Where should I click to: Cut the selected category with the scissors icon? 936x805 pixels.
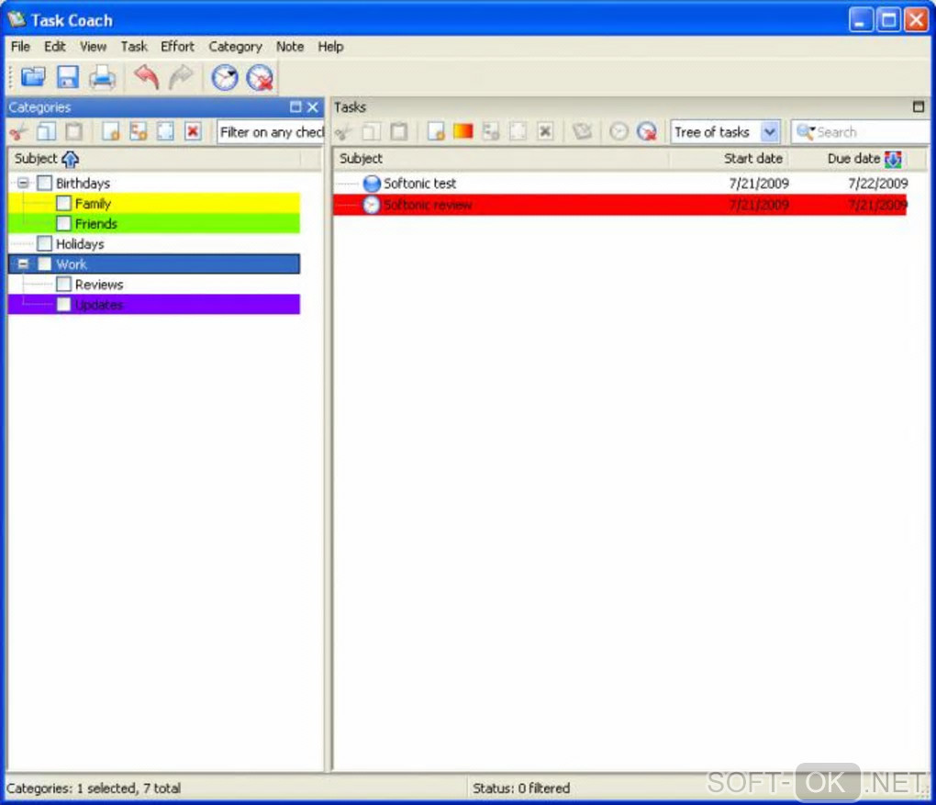18,131
